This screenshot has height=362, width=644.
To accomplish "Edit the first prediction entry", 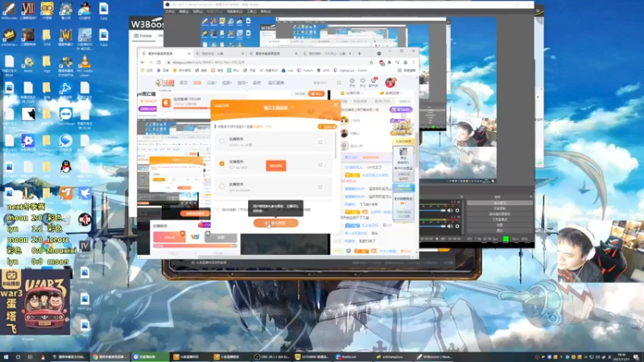I will [x=320, y=142].
